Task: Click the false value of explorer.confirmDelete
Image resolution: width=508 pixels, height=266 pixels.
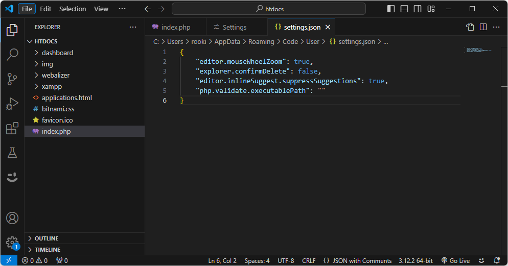Action: [308, 71]
